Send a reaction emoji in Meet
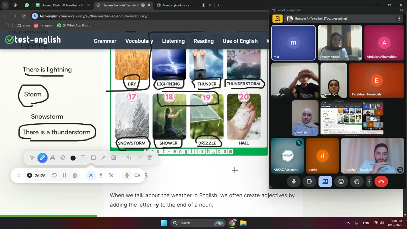The width and height of the screenshot is (407, 229). [341, 181]
